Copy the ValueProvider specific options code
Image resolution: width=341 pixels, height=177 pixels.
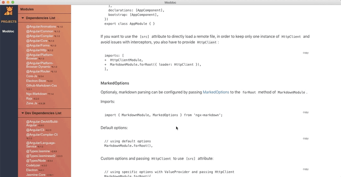point(306,169)
